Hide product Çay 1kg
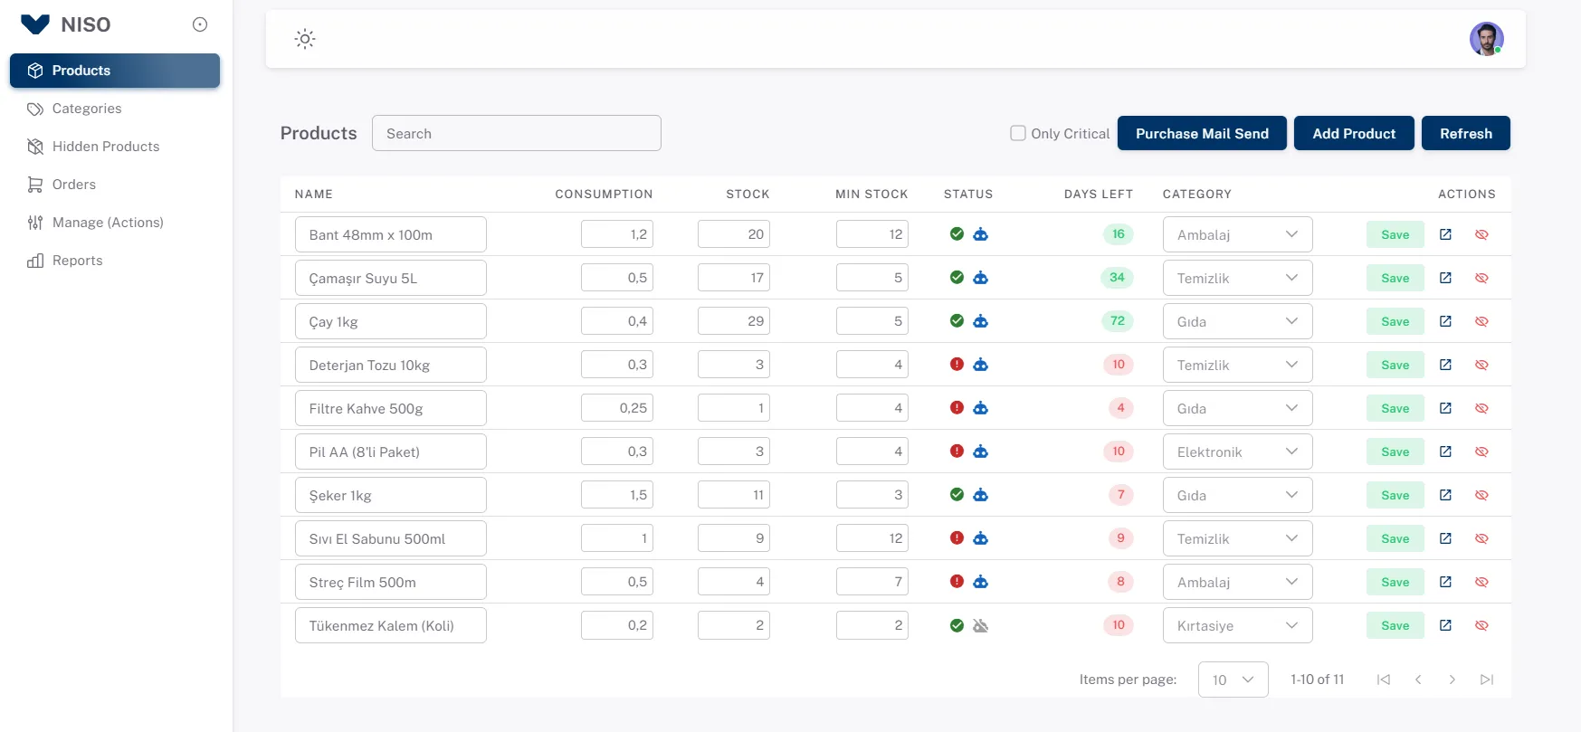 1481,321
